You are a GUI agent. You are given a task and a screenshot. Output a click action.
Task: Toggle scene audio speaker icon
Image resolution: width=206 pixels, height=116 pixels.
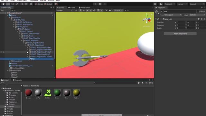[x=84, y=10]
